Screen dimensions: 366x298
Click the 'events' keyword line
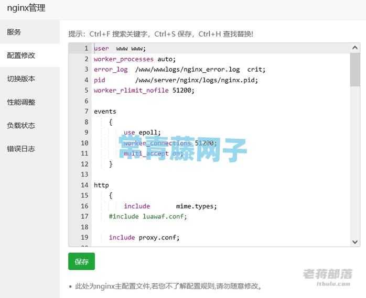(105, 112)
